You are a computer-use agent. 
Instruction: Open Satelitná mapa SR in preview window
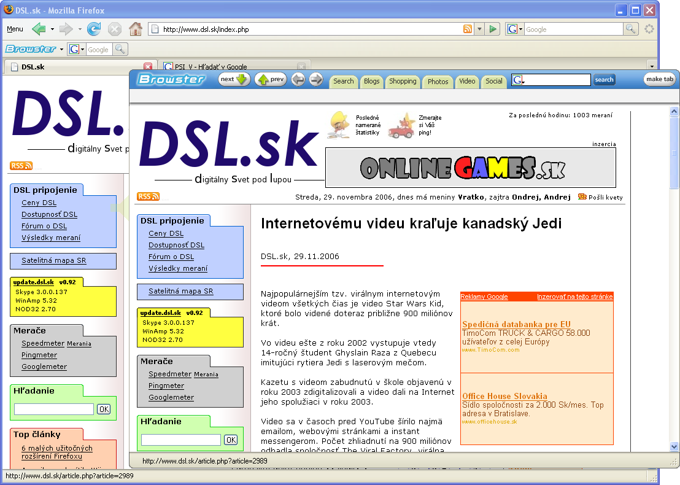[x=181, y=291]
